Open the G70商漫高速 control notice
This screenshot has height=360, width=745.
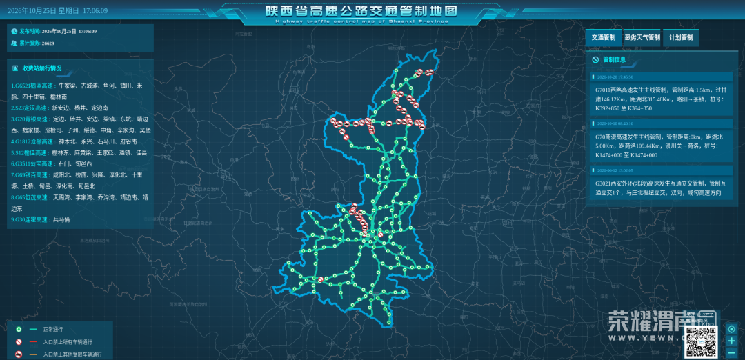(x=660, y=146)
